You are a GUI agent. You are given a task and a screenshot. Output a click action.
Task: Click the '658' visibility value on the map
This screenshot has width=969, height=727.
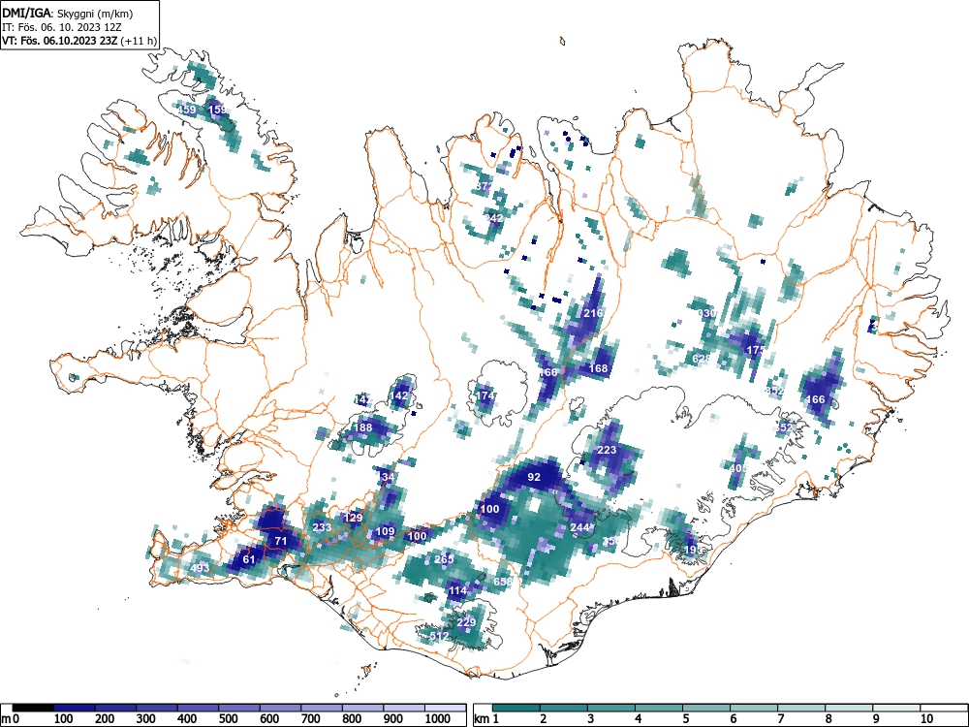tap(503, 583)
